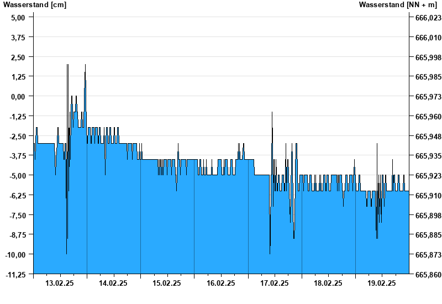Select the 665,910 right axis value
The image size is (442, 304).
tap(425, 196)
